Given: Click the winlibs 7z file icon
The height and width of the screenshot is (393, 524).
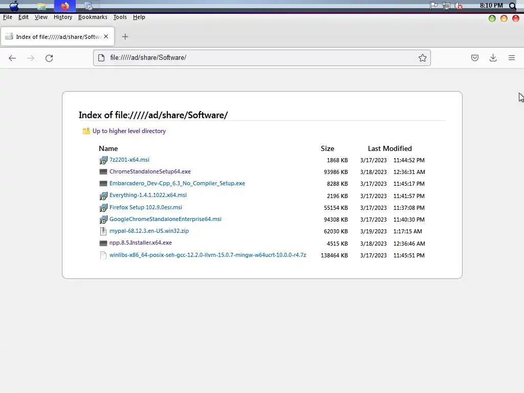Looking at the screenshot, I should pos(103,255).
